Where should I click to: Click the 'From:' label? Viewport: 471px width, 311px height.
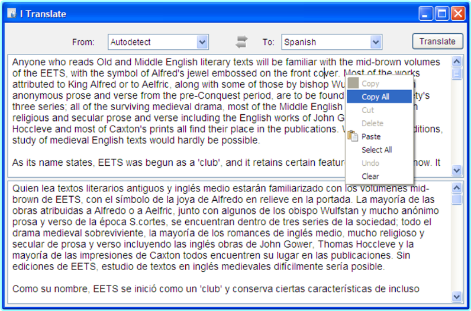83,42
